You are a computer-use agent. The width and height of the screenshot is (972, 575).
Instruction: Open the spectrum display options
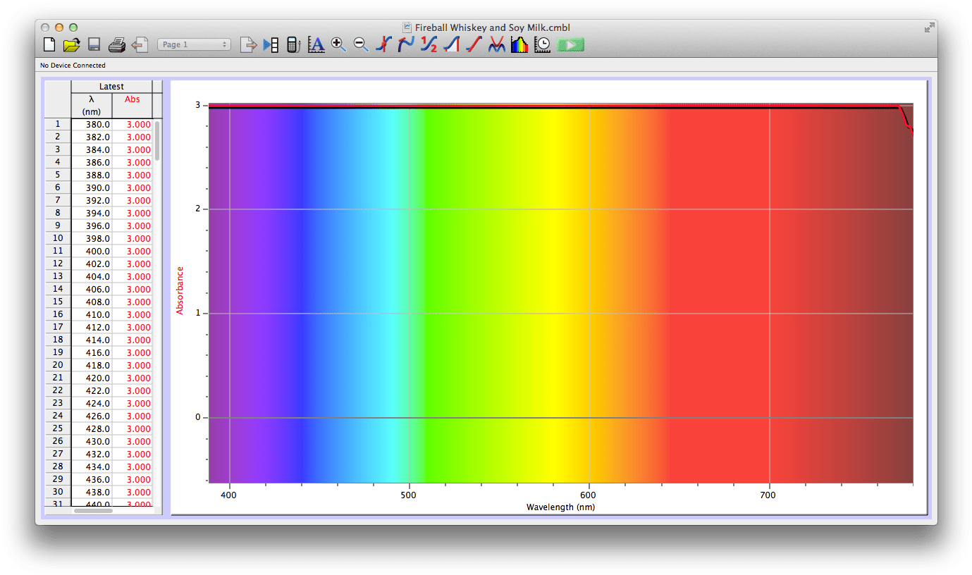tap(519, 44)
